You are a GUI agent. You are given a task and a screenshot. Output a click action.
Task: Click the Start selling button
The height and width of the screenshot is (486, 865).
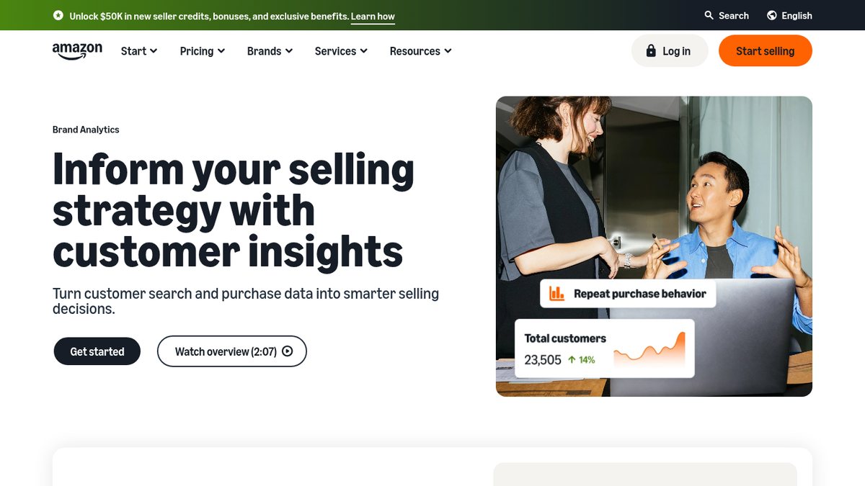coord(766,51)
